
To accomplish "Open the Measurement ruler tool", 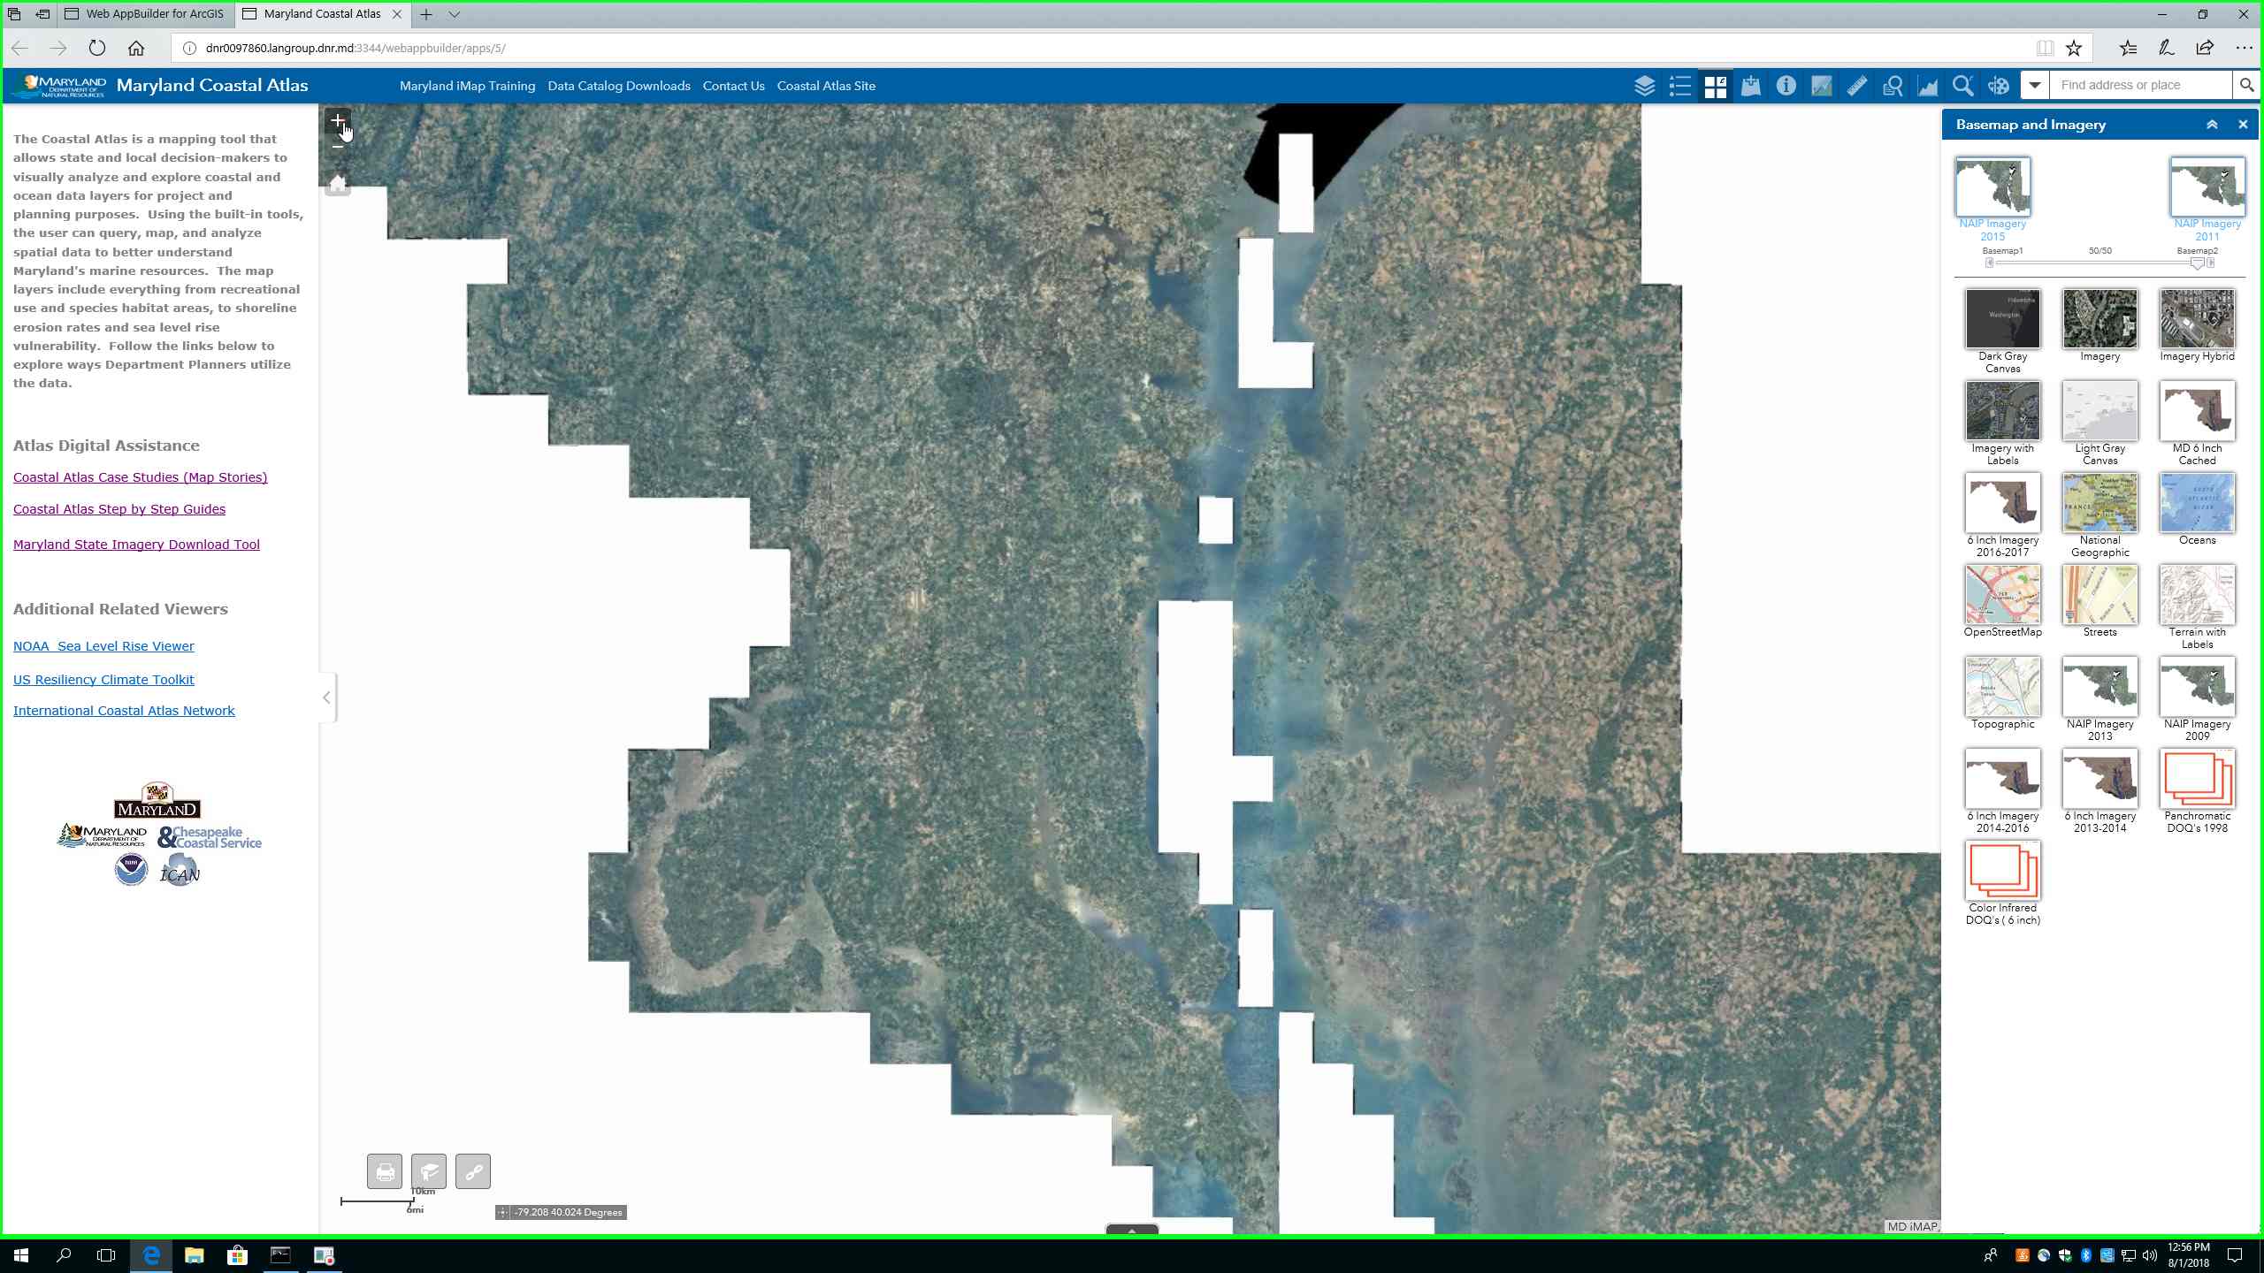I will [x=1856, y=86].
